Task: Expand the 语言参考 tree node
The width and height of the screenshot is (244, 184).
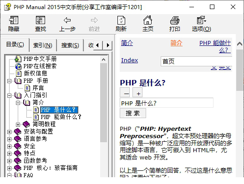Action: (x=10, y=139)
